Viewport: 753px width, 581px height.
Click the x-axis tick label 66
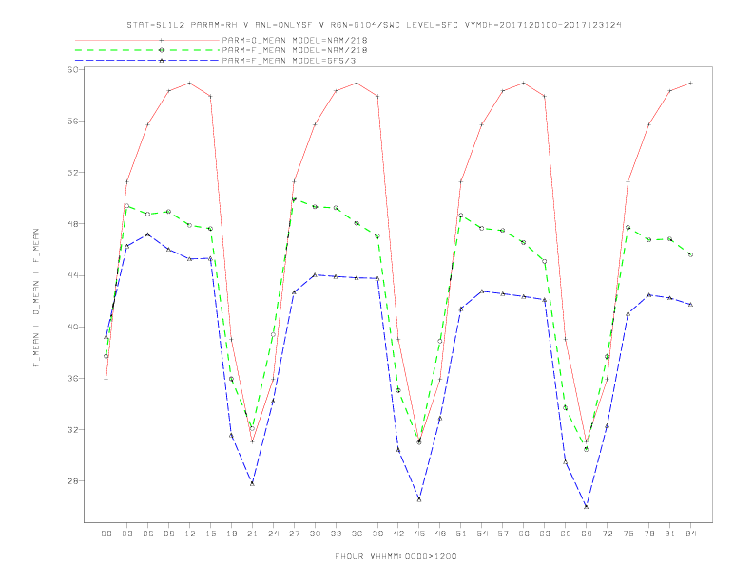point(566,534)
